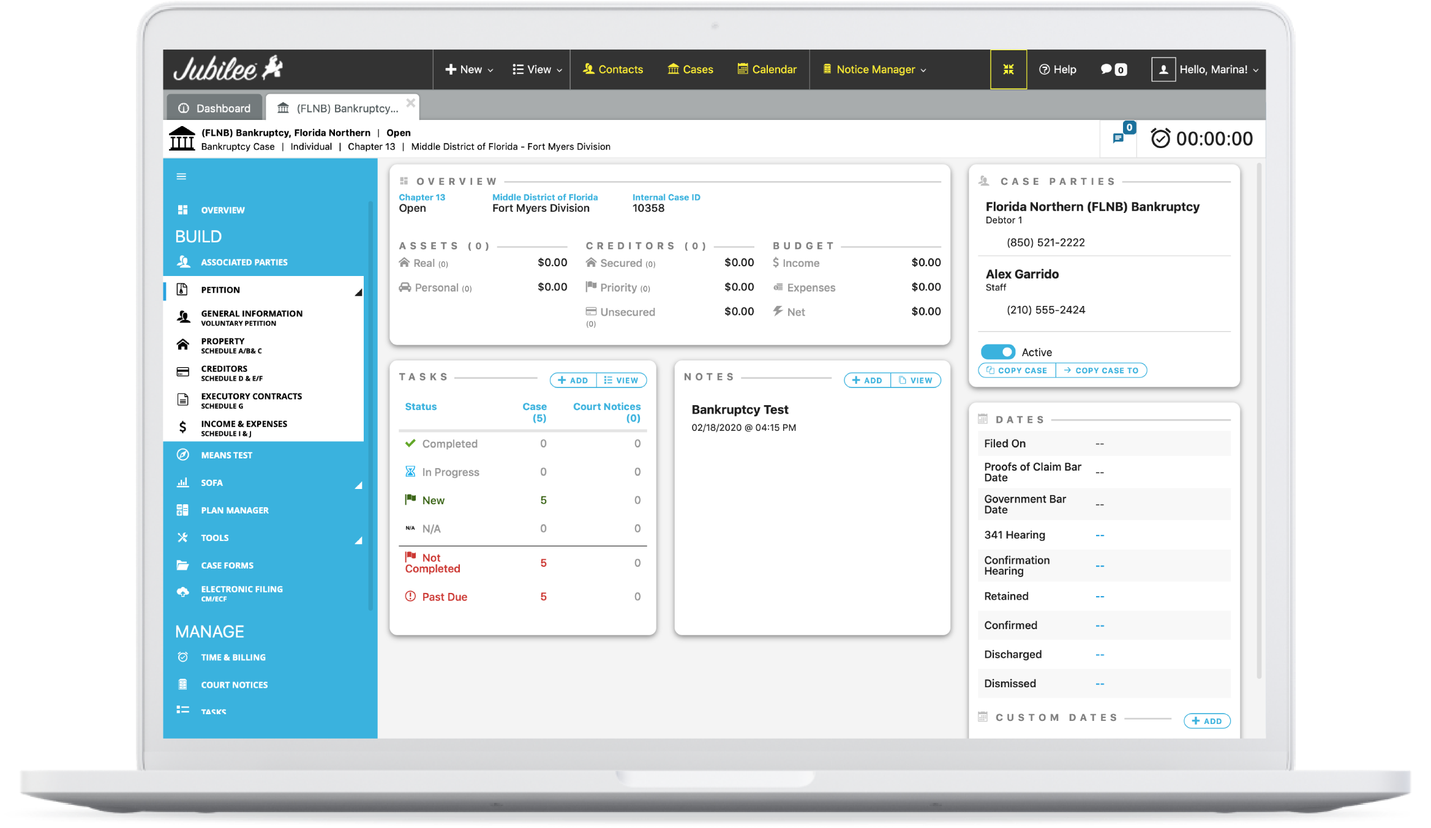Click the Property house icon
This screenshot has height=828, width=1431.
[182, 345]
